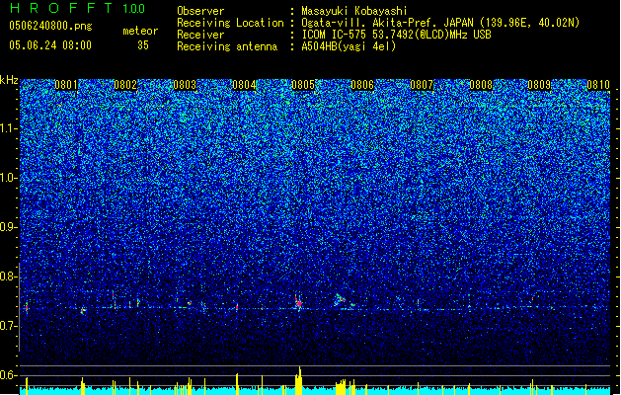Click the 0.9 kHz axis tick label
The image size is (621, 395).
pyautogui.click(x=9, y=227)
